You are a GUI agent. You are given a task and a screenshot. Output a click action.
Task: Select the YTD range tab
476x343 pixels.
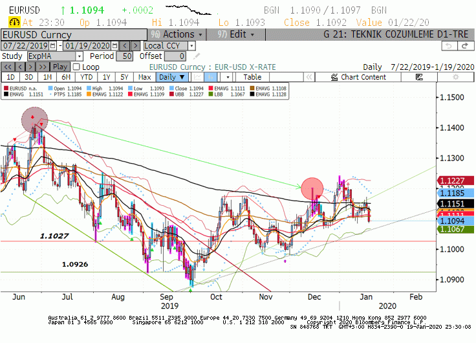pos(86,77)
